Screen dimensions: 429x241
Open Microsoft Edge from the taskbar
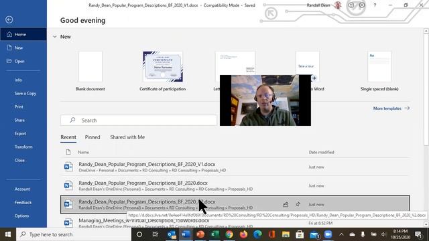(257, 234)
